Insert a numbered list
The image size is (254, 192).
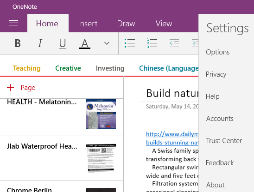(152, 43)
